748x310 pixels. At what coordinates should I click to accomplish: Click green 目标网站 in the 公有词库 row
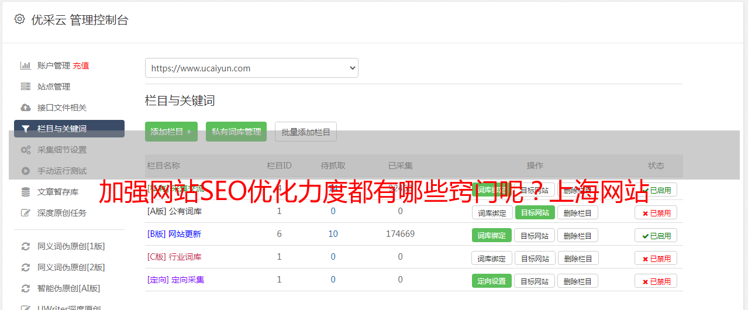[535, 212]
